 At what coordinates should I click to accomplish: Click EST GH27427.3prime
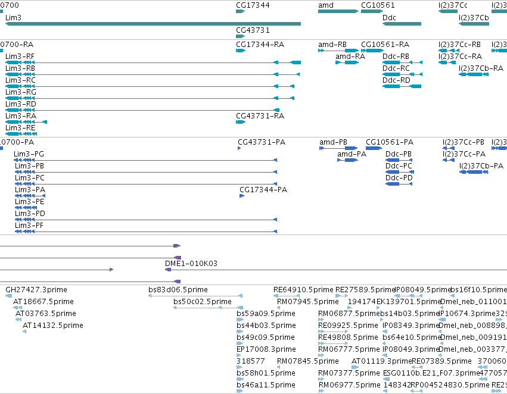(x=9, y=296)
